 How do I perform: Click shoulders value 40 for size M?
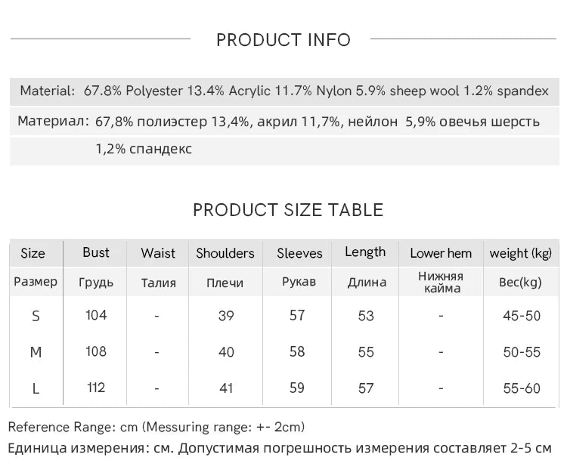[226, 352]
